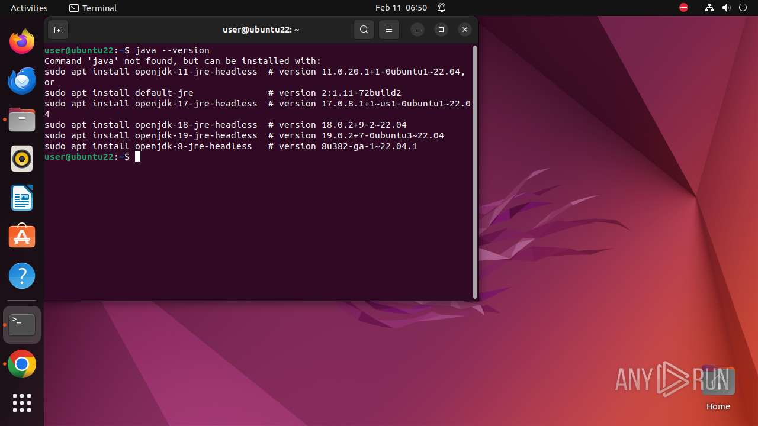This screenshot has height=426, width=758.
Task: Open the terminal hamburger menu
Action: pos(389,30)
